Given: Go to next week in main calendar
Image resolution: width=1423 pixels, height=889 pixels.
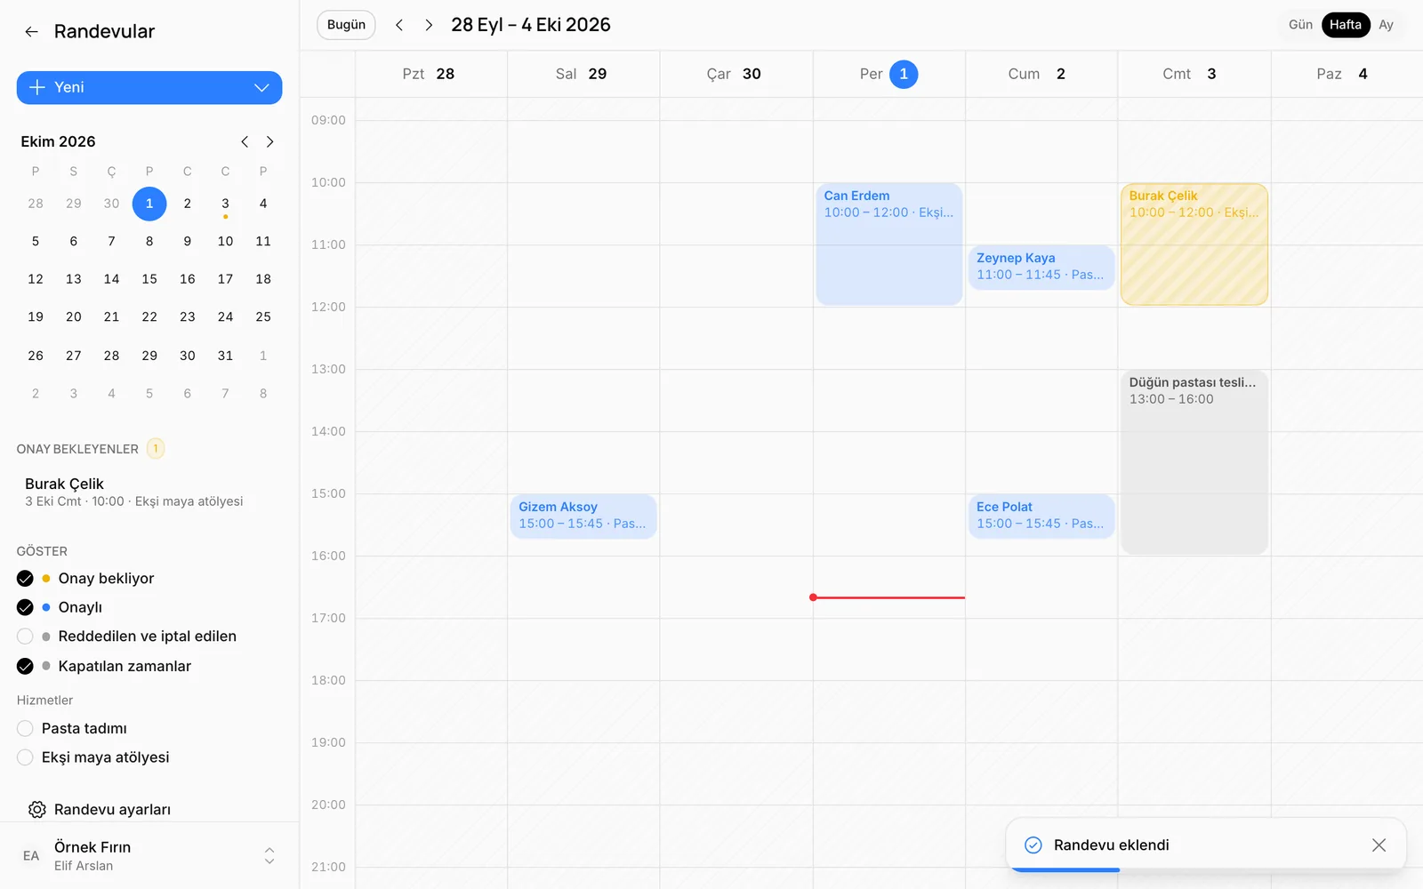Looking at the screenshot, I should (429, 25).
